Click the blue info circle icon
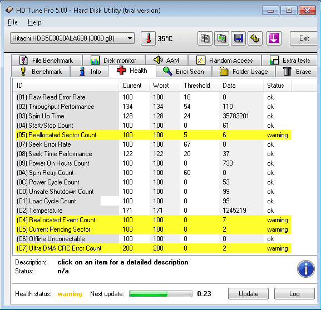 click(306, 269)
